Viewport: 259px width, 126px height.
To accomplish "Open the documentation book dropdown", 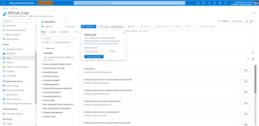I will coord(252,21).
